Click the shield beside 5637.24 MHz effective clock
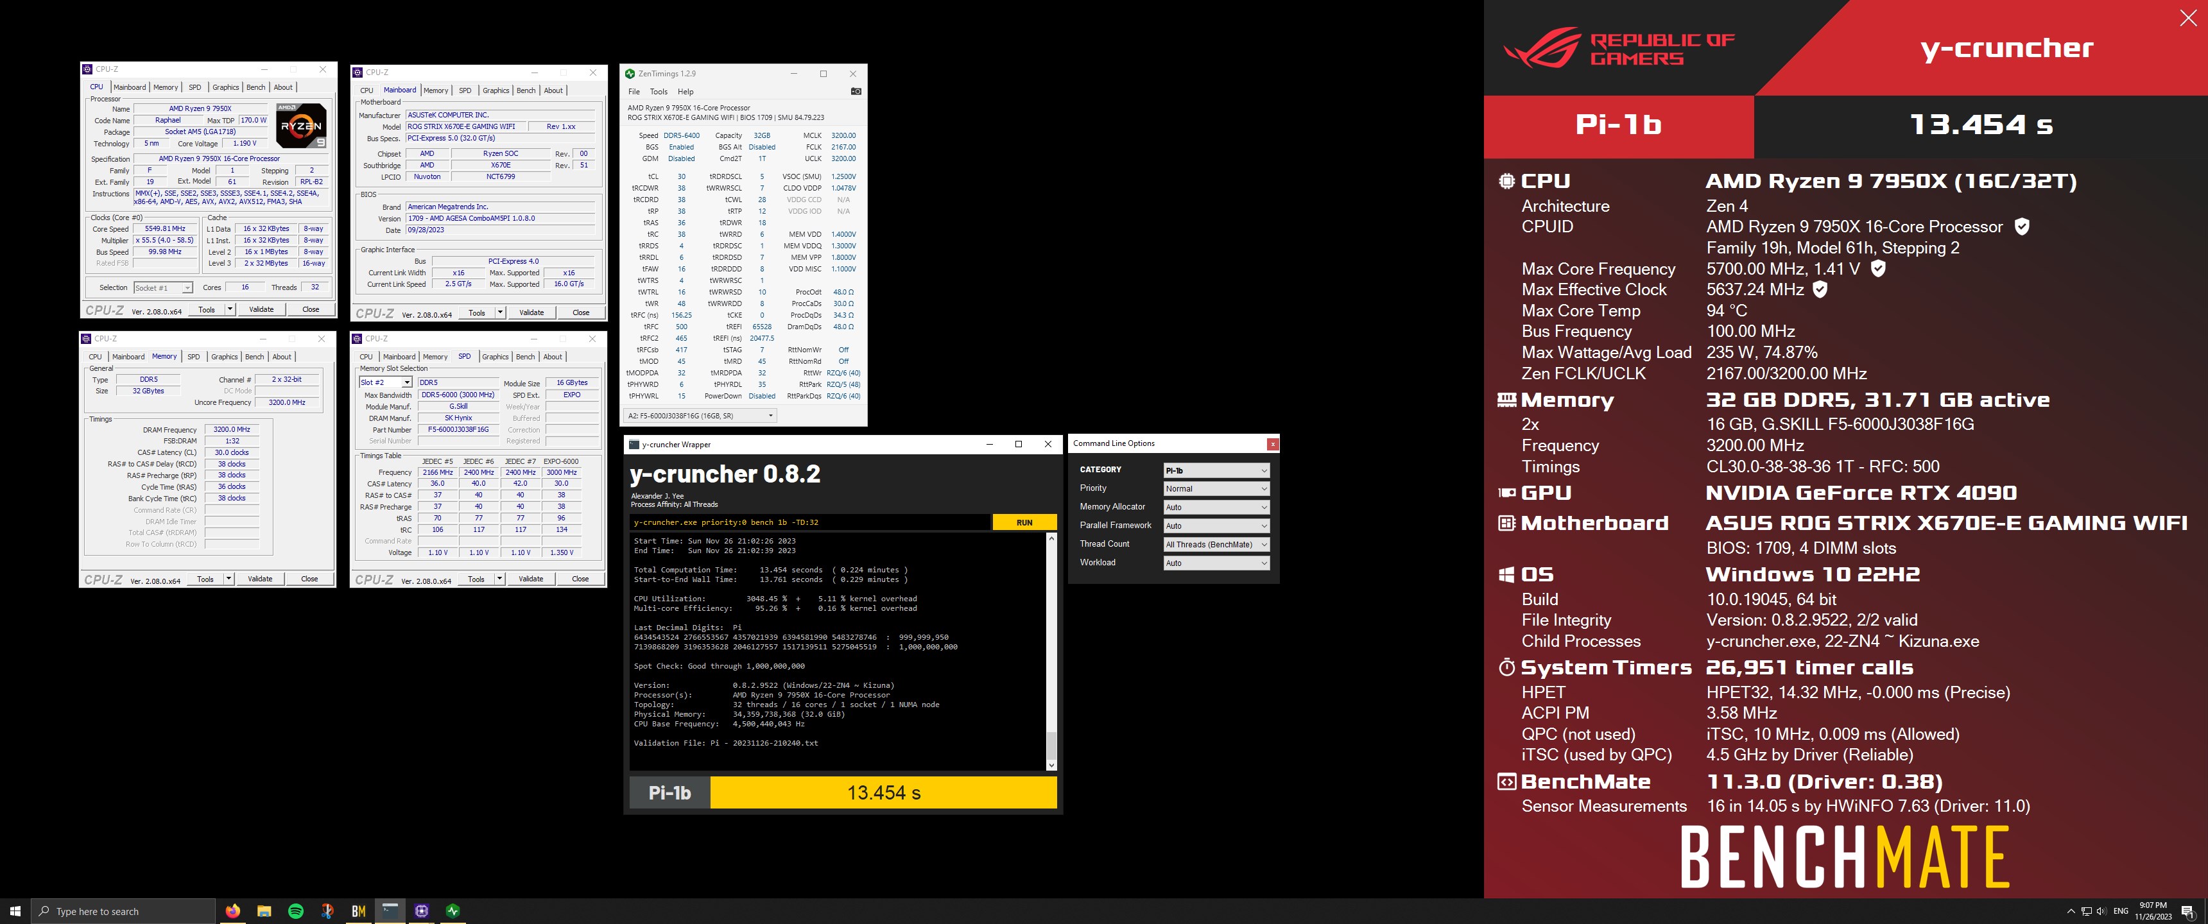 click(x=1820, y=289)
